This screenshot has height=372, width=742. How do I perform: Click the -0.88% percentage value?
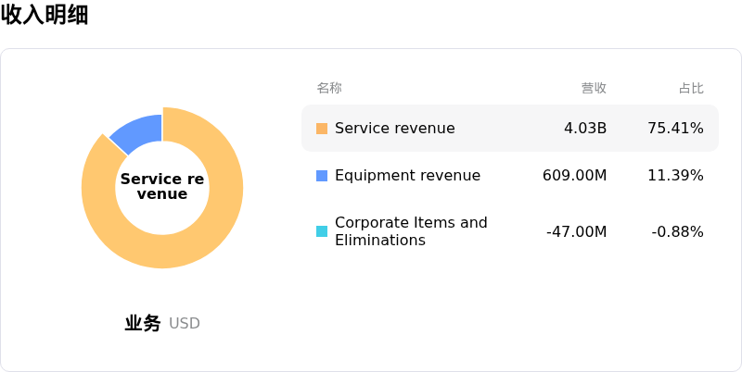[x=677, y=231]
